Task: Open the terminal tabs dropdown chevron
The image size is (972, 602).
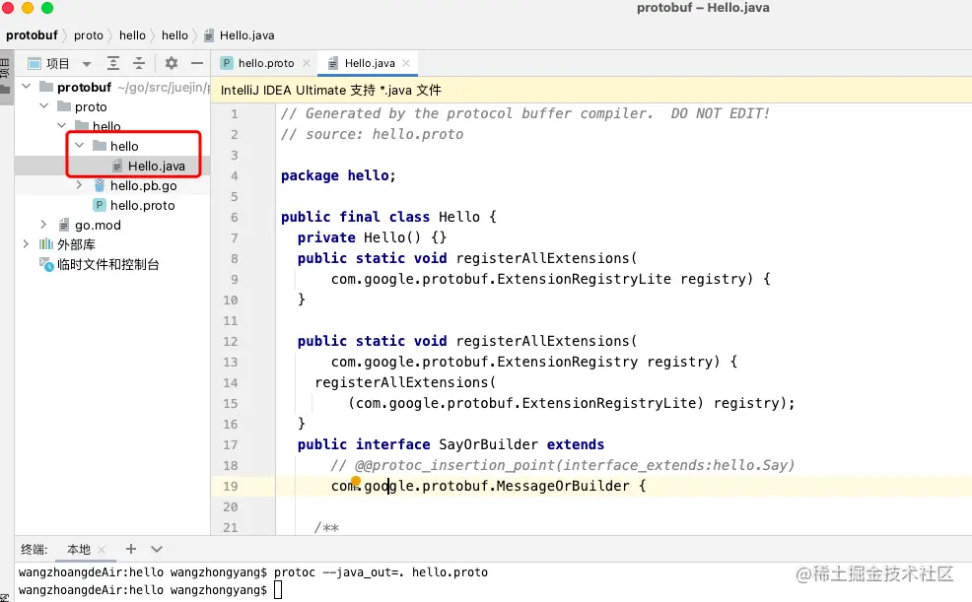Action: tap(157, 549)
